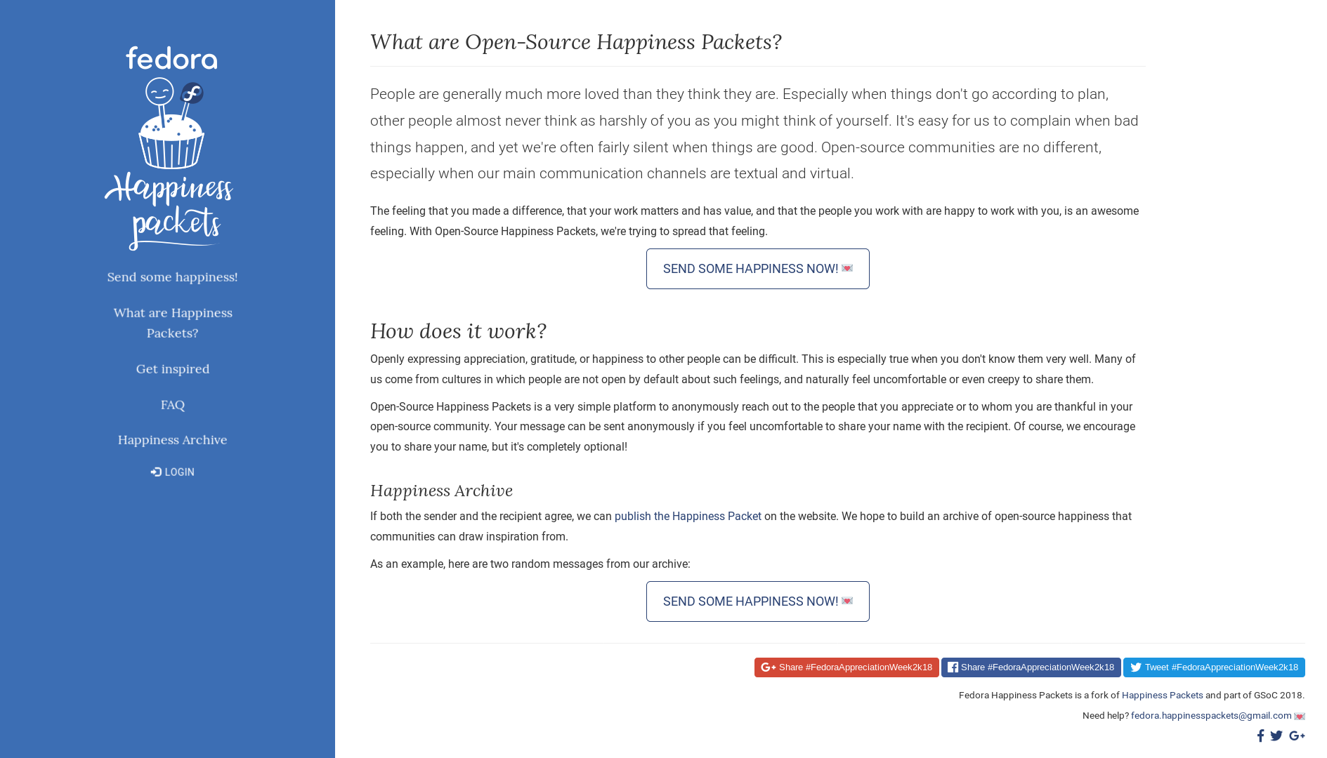Navigate to FAQ in the sidebar
This screenshot has height=758, width=1327.
click(172, 405)
